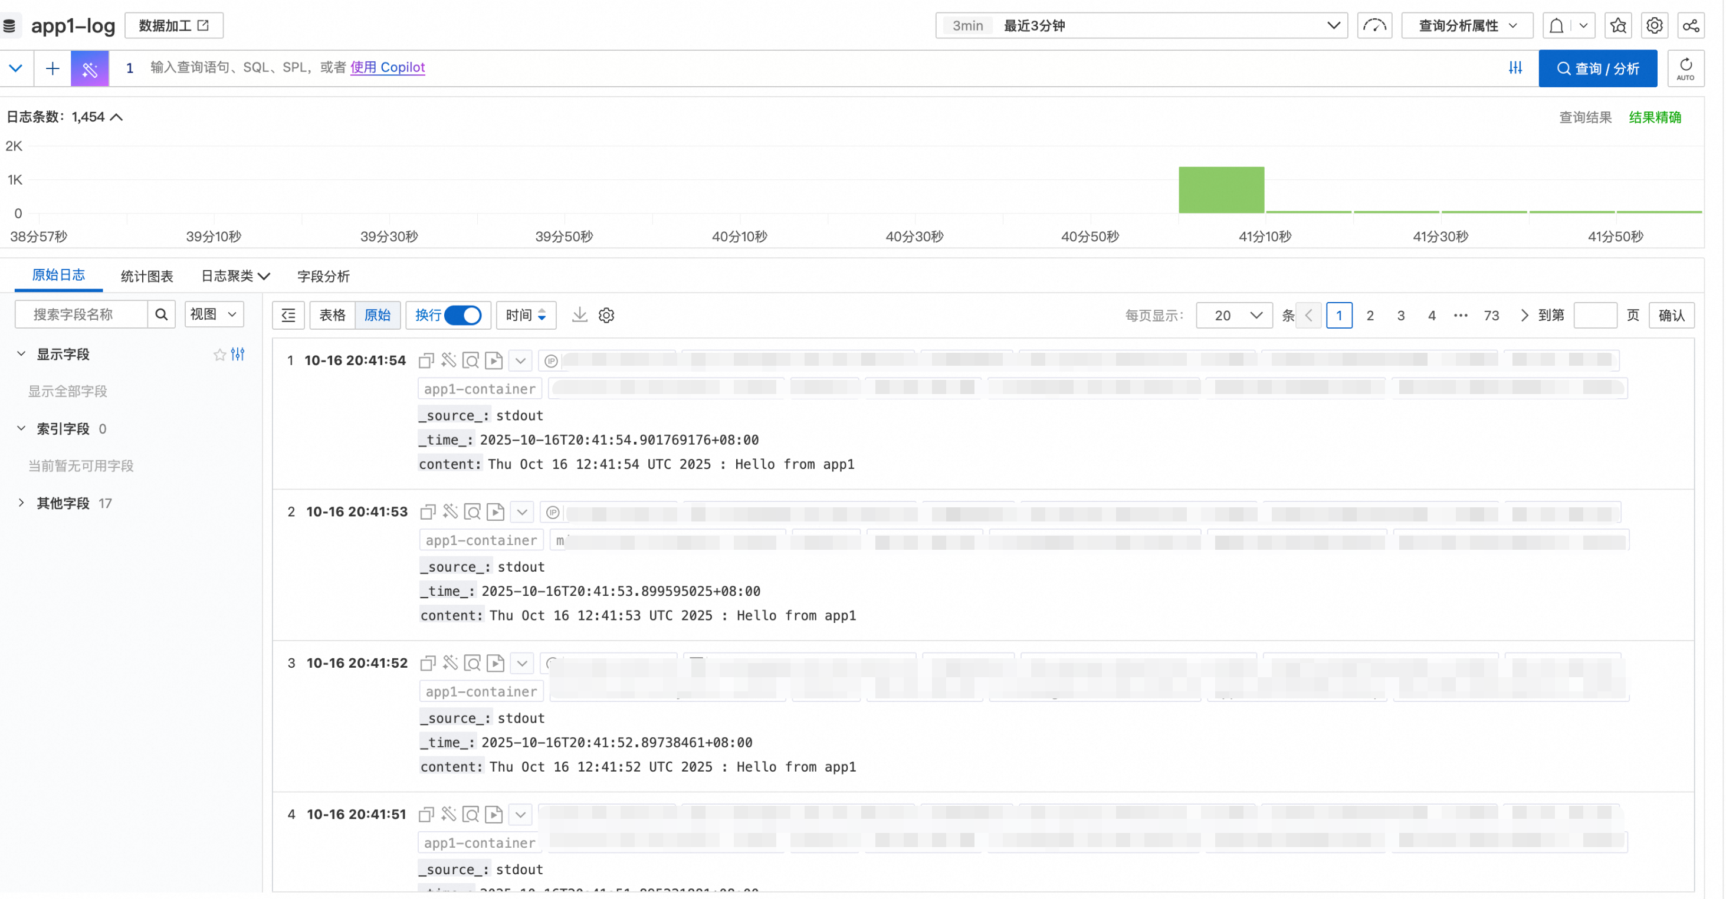
Task: Click the share icon at top right
Action: tap(1691, 26)
